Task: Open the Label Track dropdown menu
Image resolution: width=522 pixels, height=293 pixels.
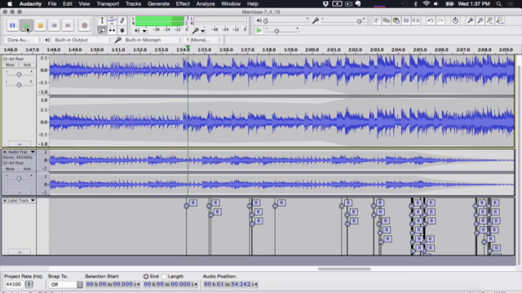Action: 33,200
